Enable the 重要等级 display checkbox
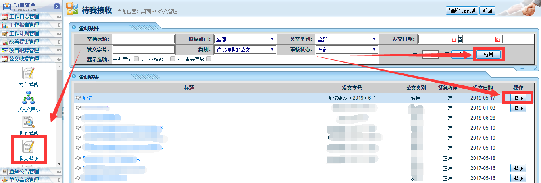The width and height of the screenshot is (541, 183). [209, 59]
